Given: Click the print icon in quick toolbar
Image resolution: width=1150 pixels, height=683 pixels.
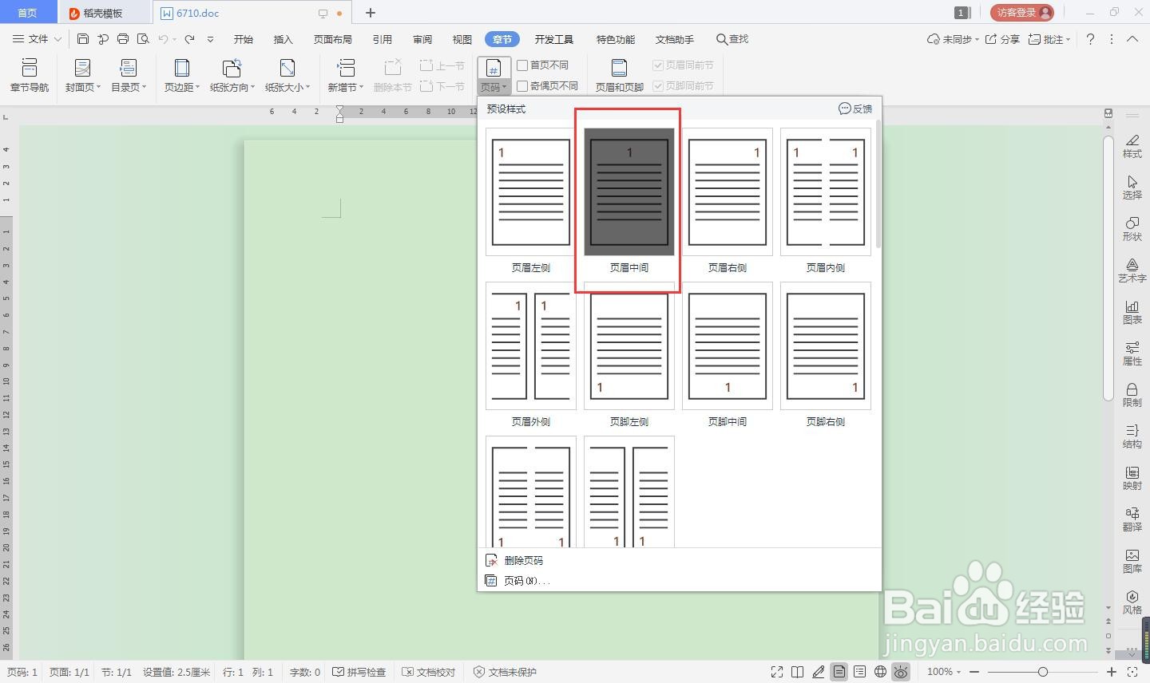Looking at the screenshot, I should coord(123,39).
